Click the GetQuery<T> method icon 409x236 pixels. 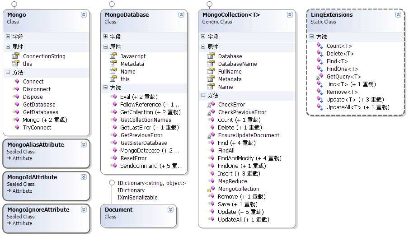coord(320,76)
